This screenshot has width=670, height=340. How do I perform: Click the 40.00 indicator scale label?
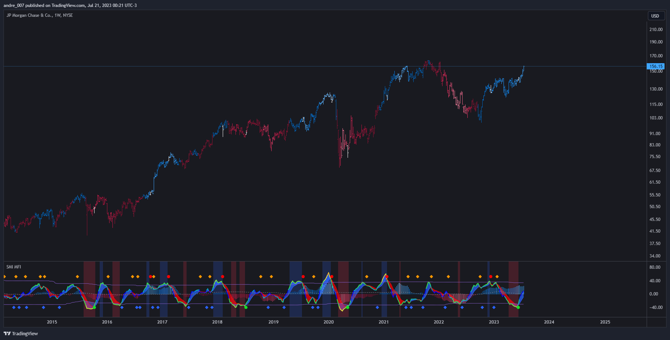655,281
